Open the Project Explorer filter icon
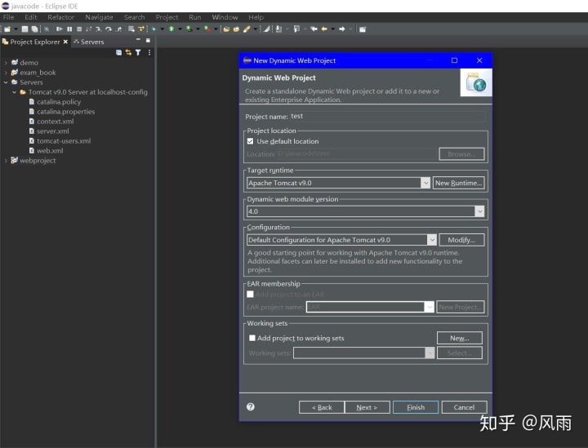Image resolution: width=588 pixels, height=448 pixels. coord(138,52)
